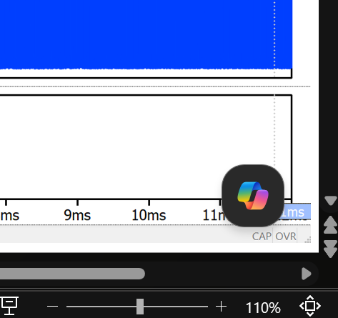Click the zoom in plus button
This screenshot has height=318, width=338.
(x=221, y=307)
